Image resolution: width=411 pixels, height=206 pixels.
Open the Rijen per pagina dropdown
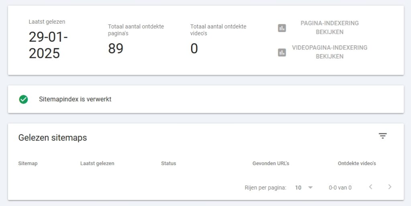pos(304,188)
